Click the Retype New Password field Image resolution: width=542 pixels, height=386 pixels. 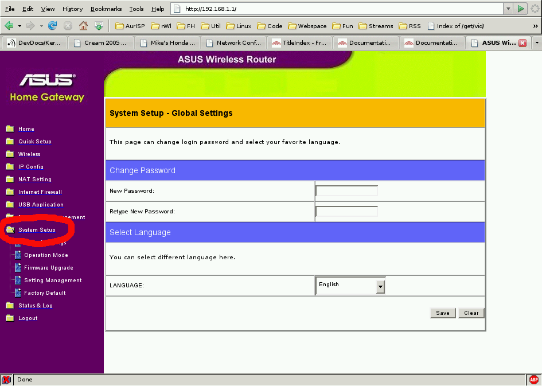coord(346,212)
